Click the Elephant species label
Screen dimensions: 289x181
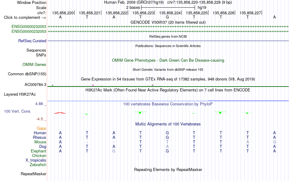38,151
